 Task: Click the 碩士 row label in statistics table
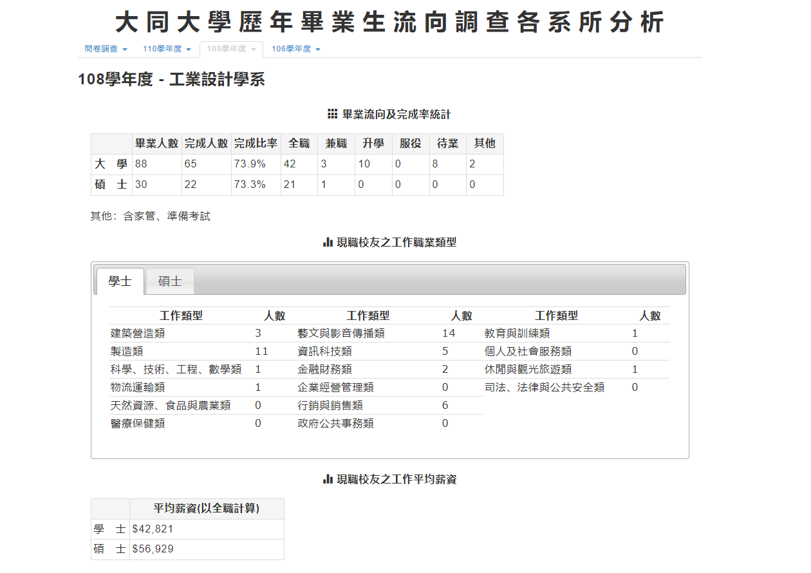pos(111,185)
